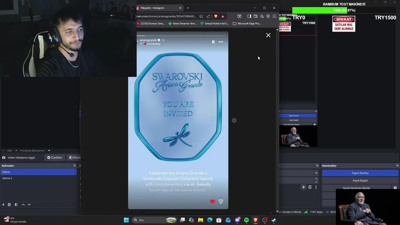Share story with paper plane icon
Image resolution: width=400 pixels, height=225 pixels.
pos(221,202)
